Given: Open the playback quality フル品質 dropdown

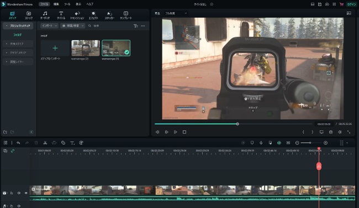Looking at the screenshot, I should tap(176, 13).
